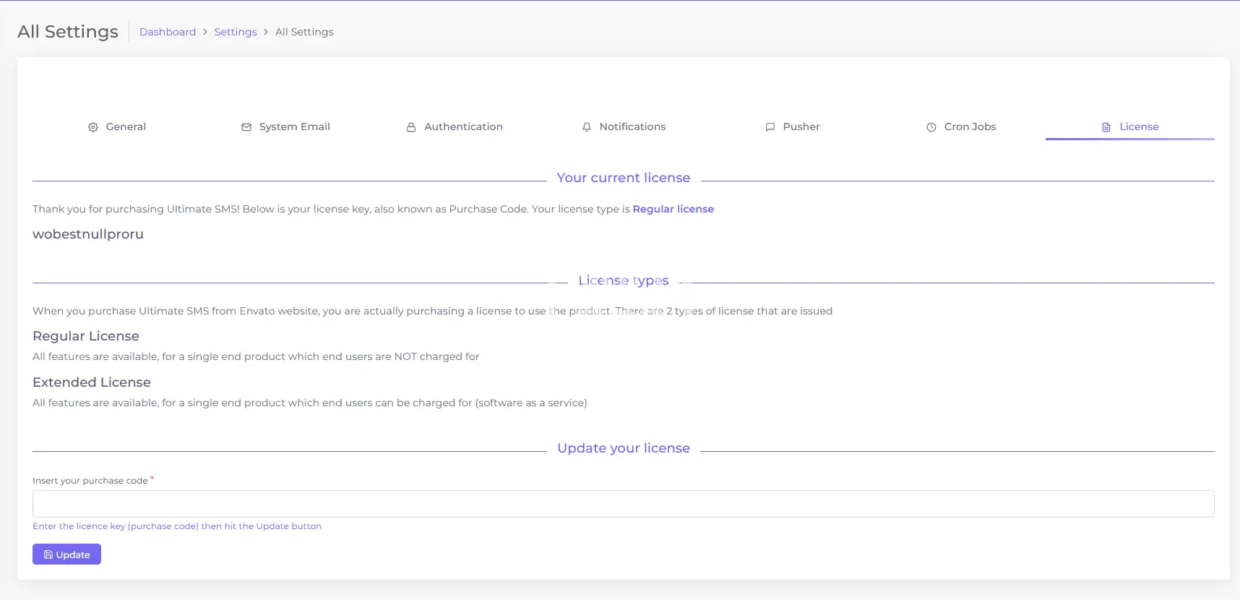This screenshot has width=1240, height=600.
Task: Switch to the General tab label
Action: 126,127
